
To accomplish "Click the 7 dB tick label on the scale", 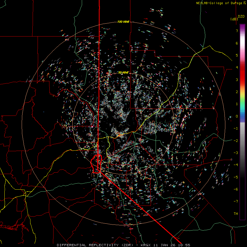I will 237,31.
